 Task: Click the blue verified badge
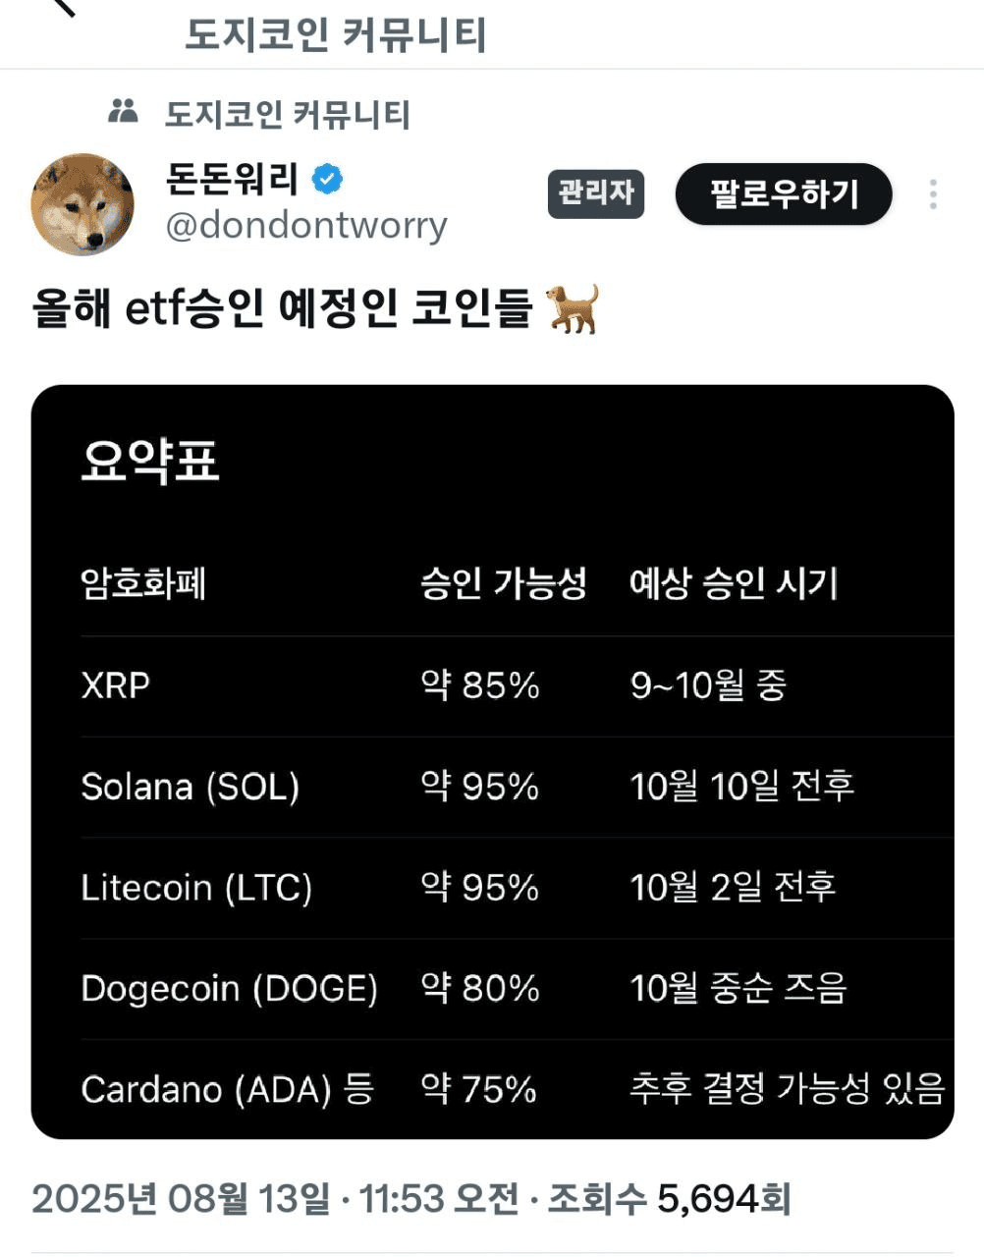tap(328, 179)
